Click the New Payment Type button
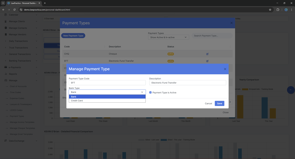The image size is (295, 159). 73,36
